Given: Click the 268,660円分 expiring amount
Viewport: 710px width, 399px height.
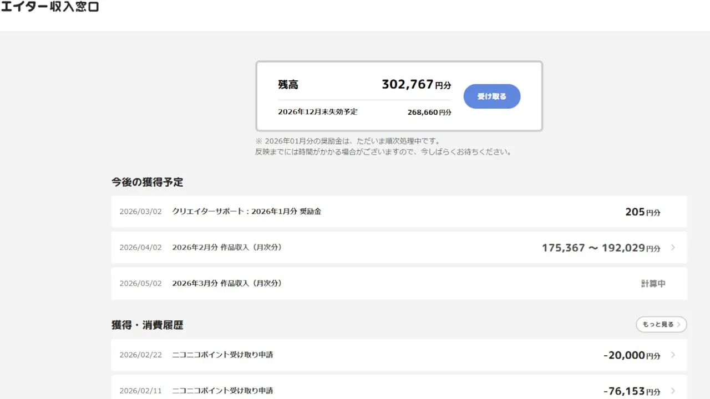Looking at the screenshot, I should click(429, 112).
